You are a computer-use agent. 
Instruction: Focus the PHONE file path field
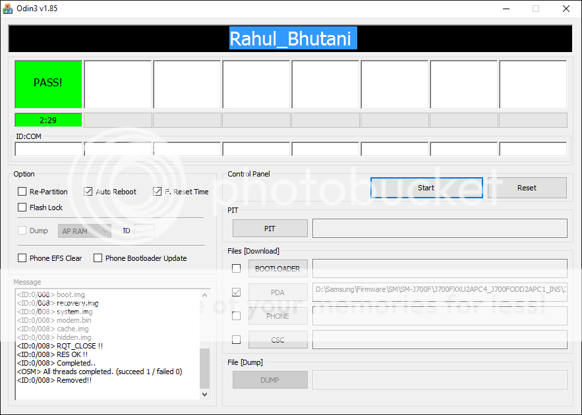(440, 316)
